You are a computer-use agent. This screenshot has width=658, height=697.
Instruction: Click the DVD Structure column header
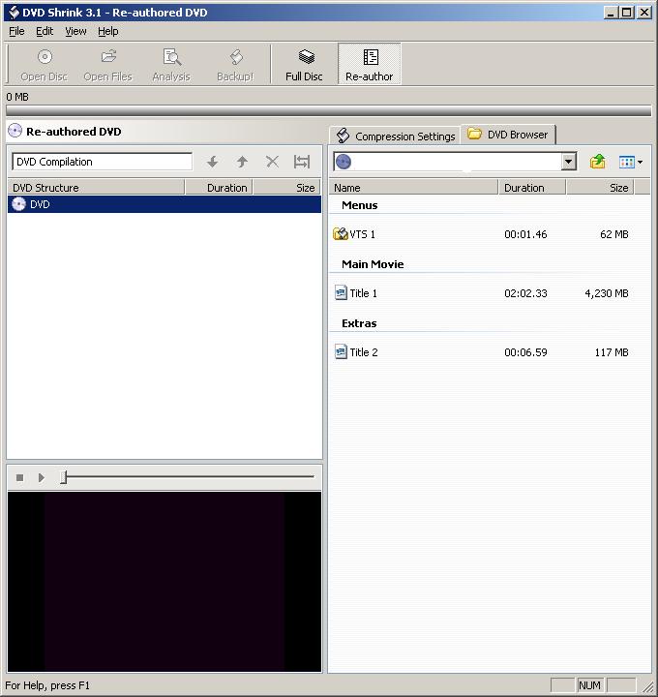[x=96, y=188]
